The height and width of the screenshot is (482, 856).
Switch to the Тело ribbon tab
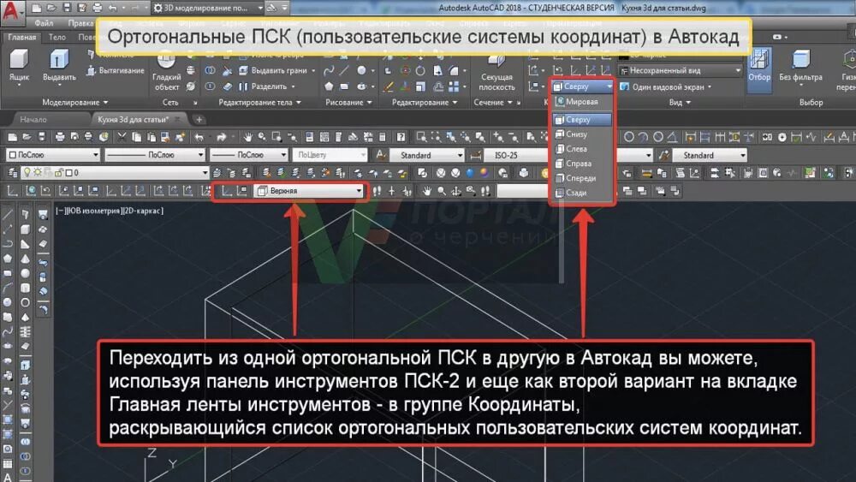[56, 37]
